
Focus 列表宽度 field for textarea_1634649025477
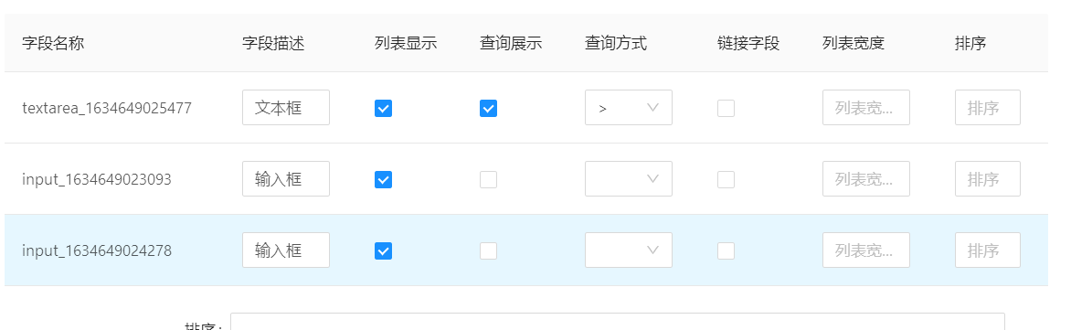866,107
